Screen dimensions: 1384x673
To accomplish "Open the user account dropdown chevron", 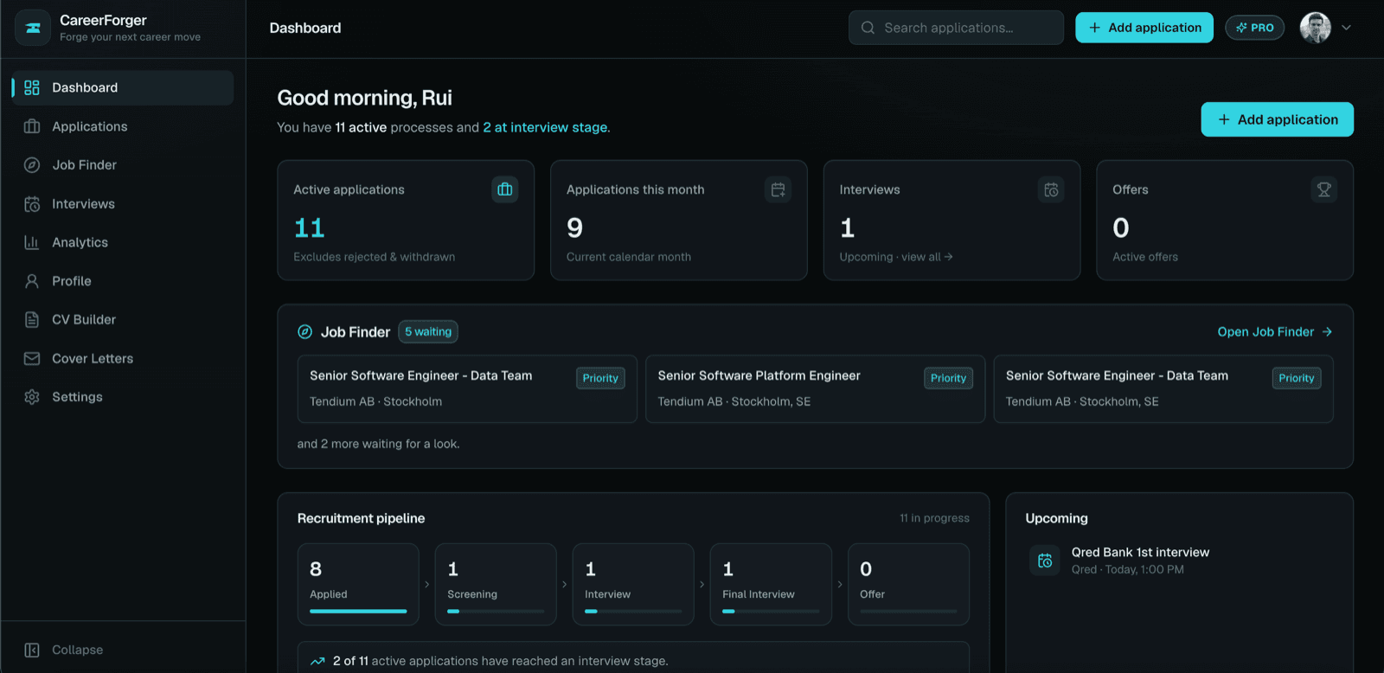I will click(1346, 28).
